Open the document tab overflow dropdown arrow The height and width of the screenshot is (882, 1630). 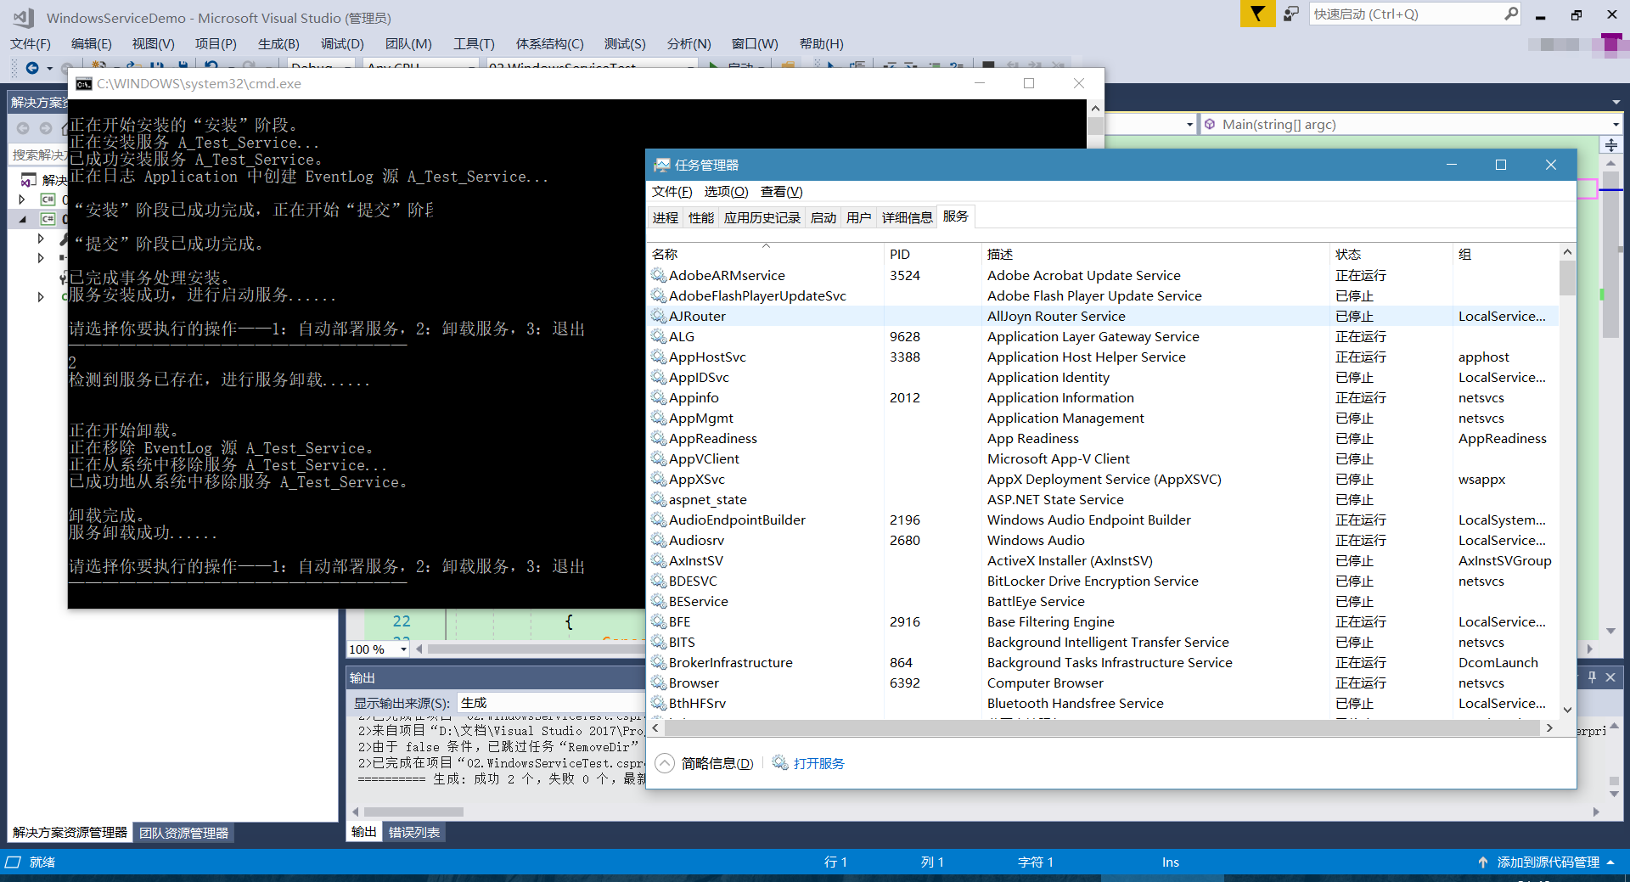point(1616,102)
